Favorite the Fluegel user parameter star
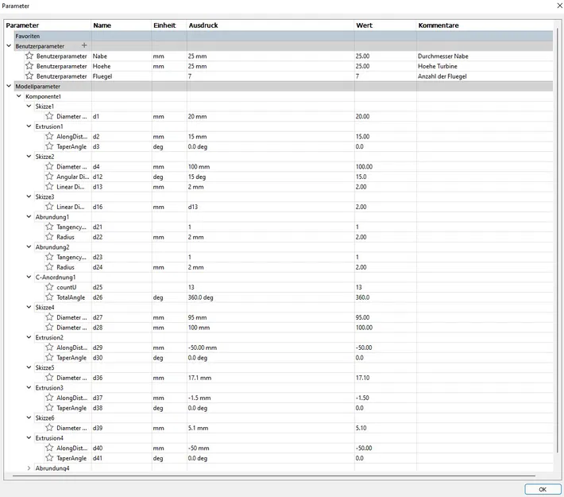 pos(29,76)
